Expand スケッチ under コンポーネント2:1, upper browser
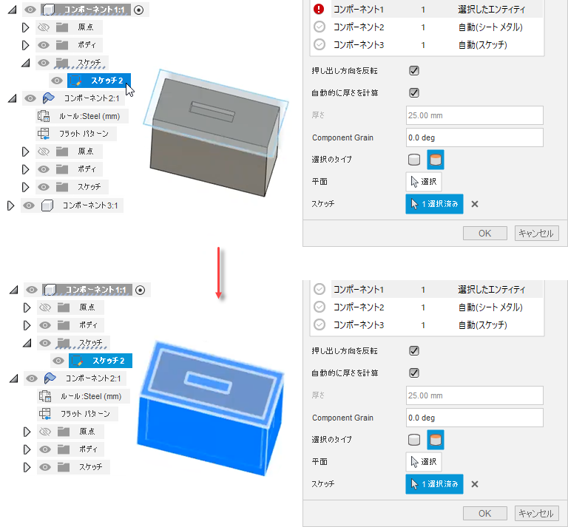Image resolution: width=568 pixels, height=527 pixels. [x=25, y=187]
